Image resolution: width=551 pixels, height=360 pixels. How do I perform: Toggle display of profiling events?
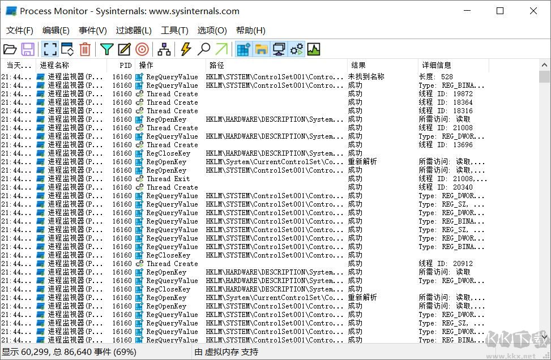[315, 49]
